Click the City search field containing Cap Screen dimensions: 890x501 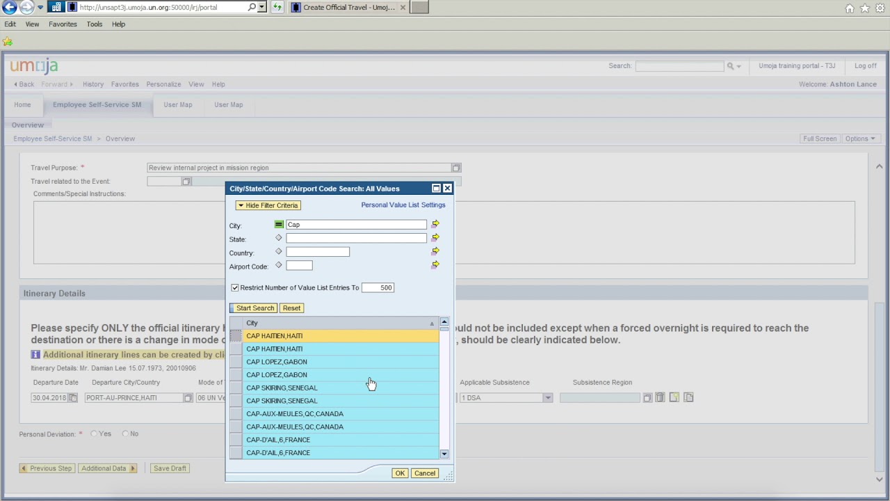(x=356, y=225)
